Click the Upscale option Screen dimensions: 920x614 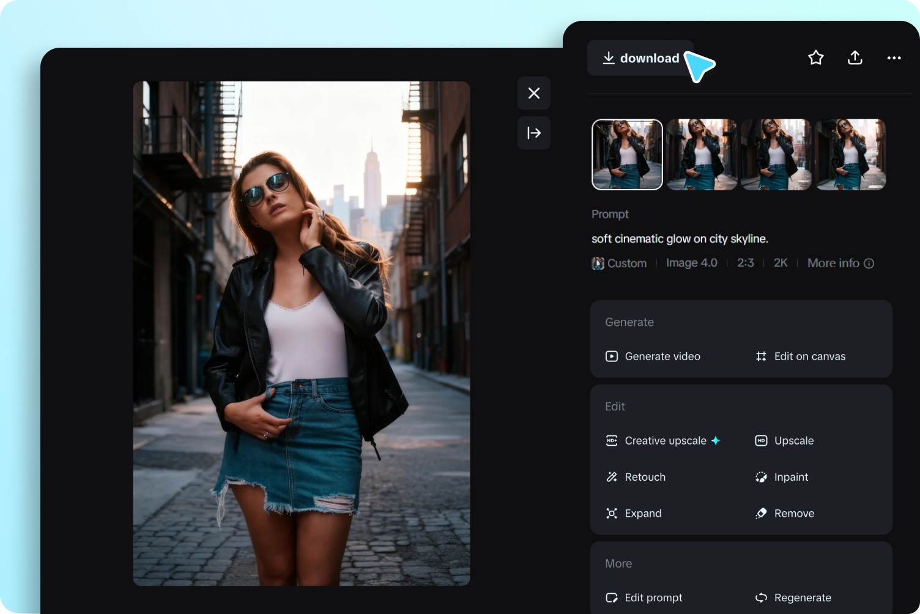point(784,441)
